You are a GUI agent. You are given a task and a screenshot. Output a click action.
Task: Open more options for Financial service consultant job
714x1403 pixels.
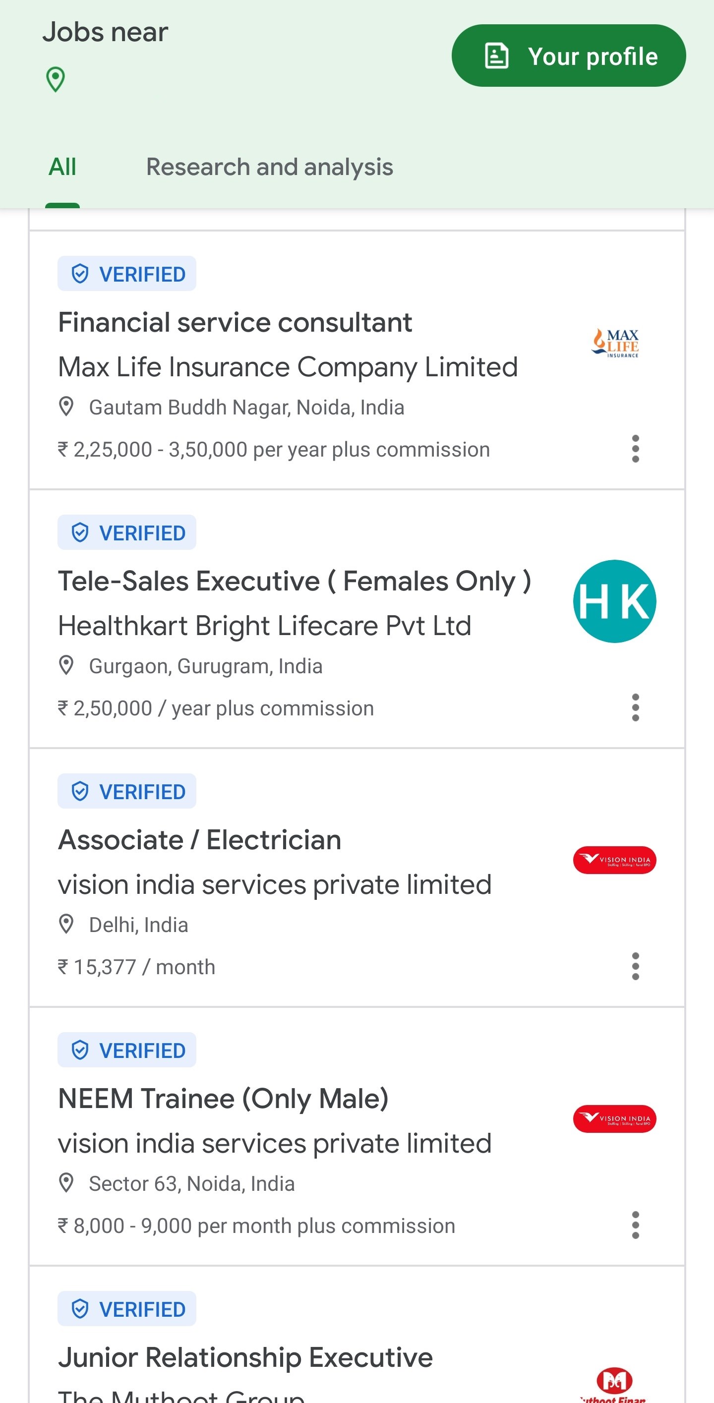pyautogui.click(x=635, y=449)
